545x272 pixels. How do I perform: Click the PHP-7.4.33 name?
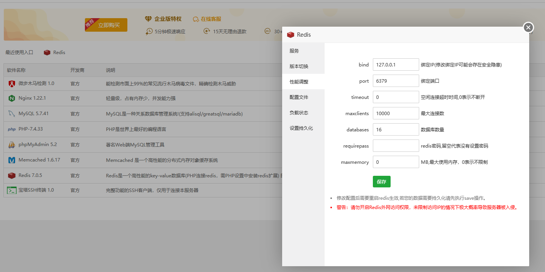coord(30,129)
